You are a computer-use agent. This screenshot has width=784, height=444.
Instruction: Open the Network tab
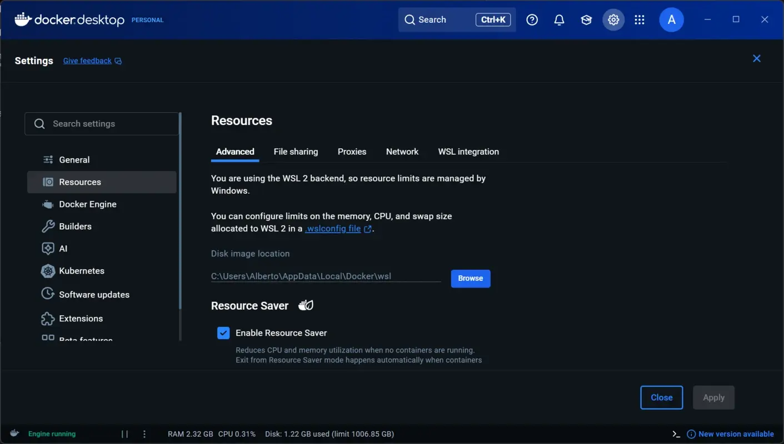tap(402, 152)
